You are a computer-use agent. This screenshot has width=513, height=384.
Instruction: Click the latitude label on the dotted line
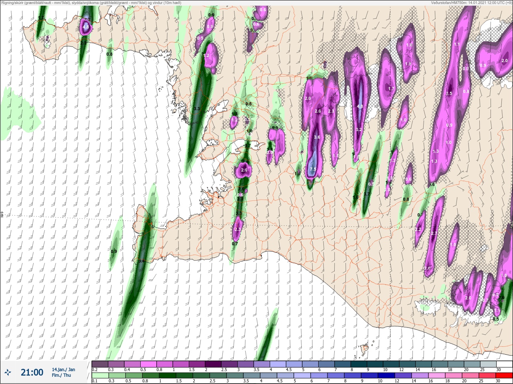click(2, 215)
